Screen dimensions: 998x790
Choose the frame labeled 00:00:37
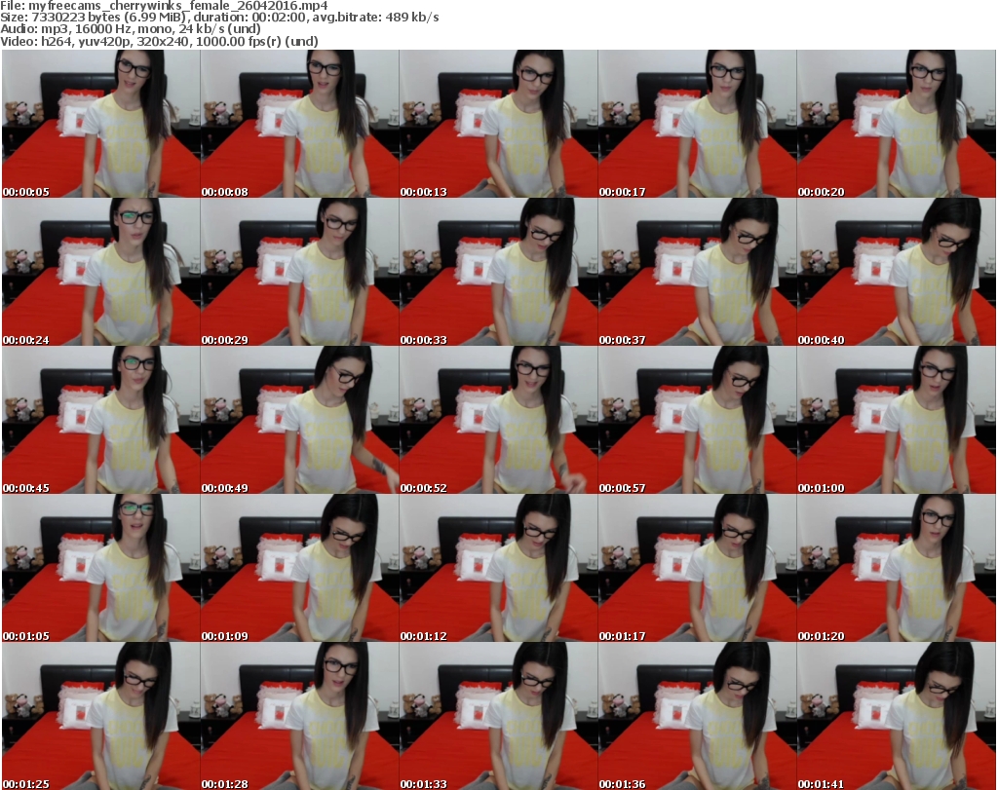[x=697, y=272]
